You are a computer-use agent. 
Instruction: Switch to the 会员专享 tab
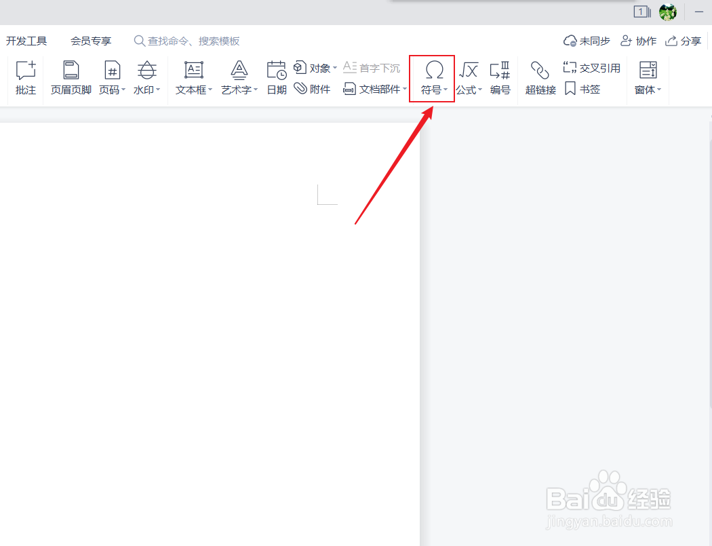[x=91, y=41]
